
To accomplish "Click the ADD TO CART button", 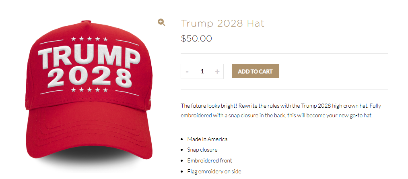I will (255, 71).
